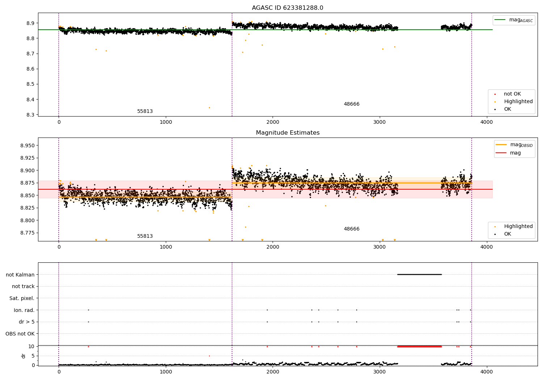
Task: Click the 'not track' row label
Action: click(23, 287)
